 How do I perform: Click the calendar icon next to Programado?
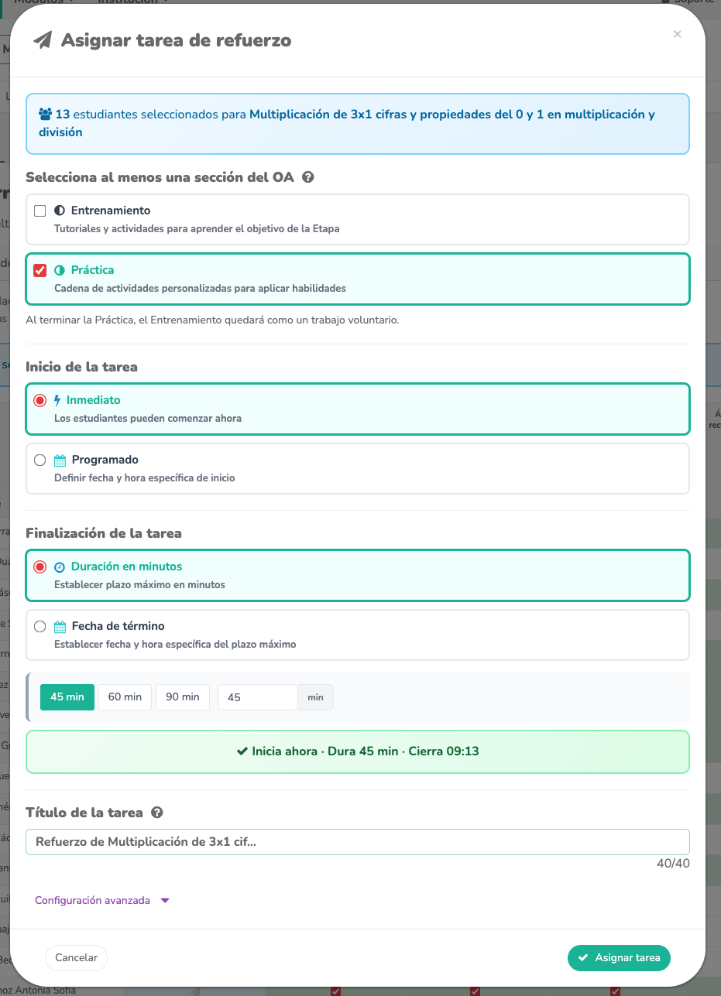(x=60, y=460)
